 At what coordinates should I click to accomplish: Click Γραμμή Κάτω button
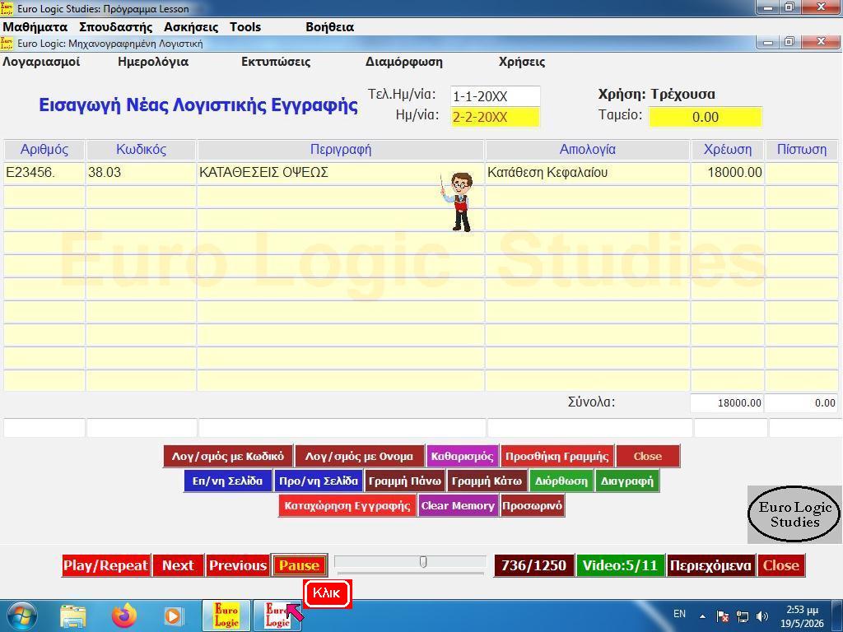(x=487, y=481)
